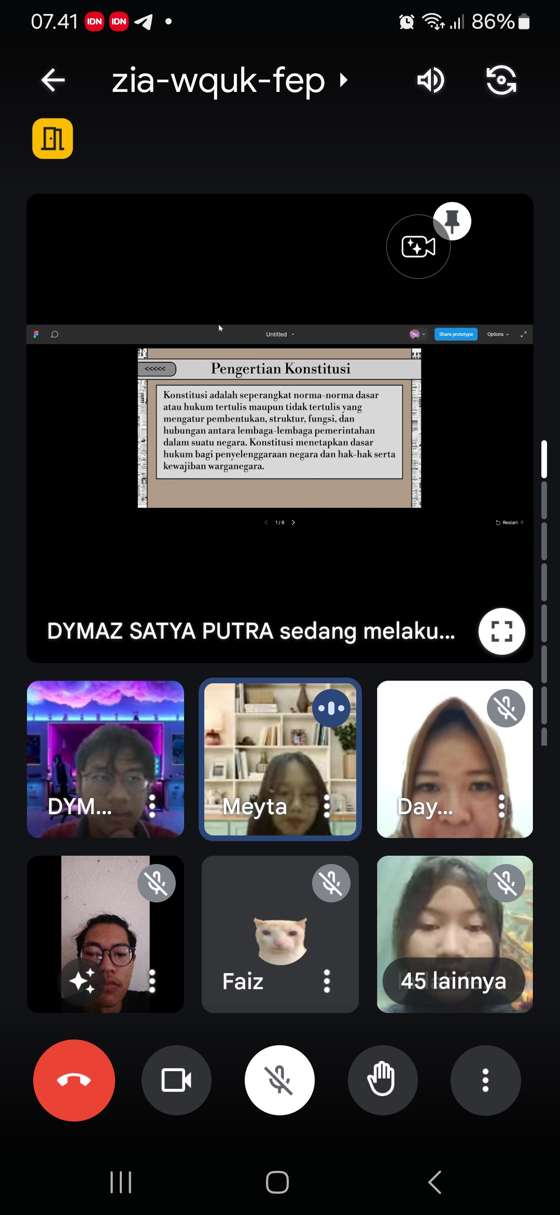Open options menu on DYM tile
This screenshot has height=1215, width=560.
point(152,806)
